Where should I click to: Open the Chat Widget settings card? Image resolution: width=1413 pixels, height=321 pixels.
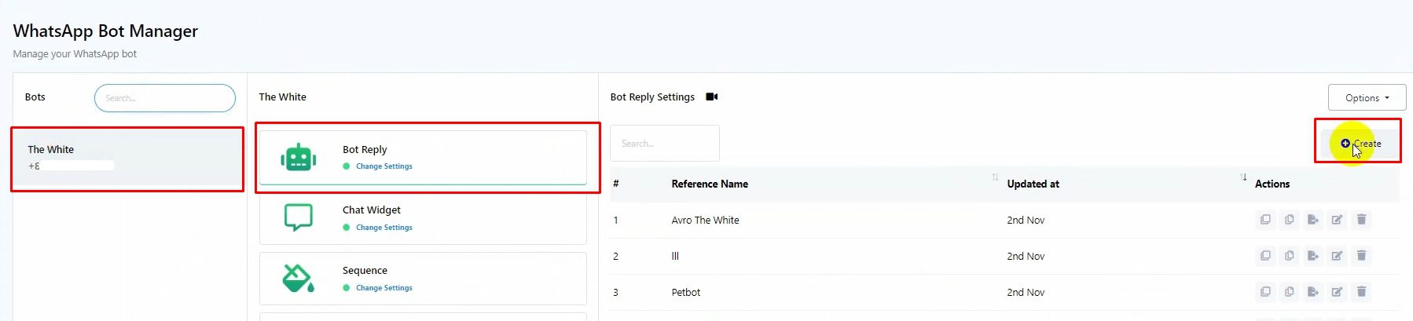(423, 218)
